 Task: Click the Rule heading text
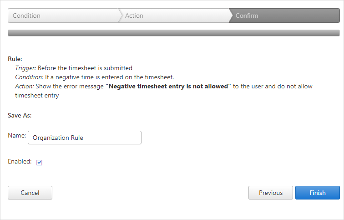point(15,59)
